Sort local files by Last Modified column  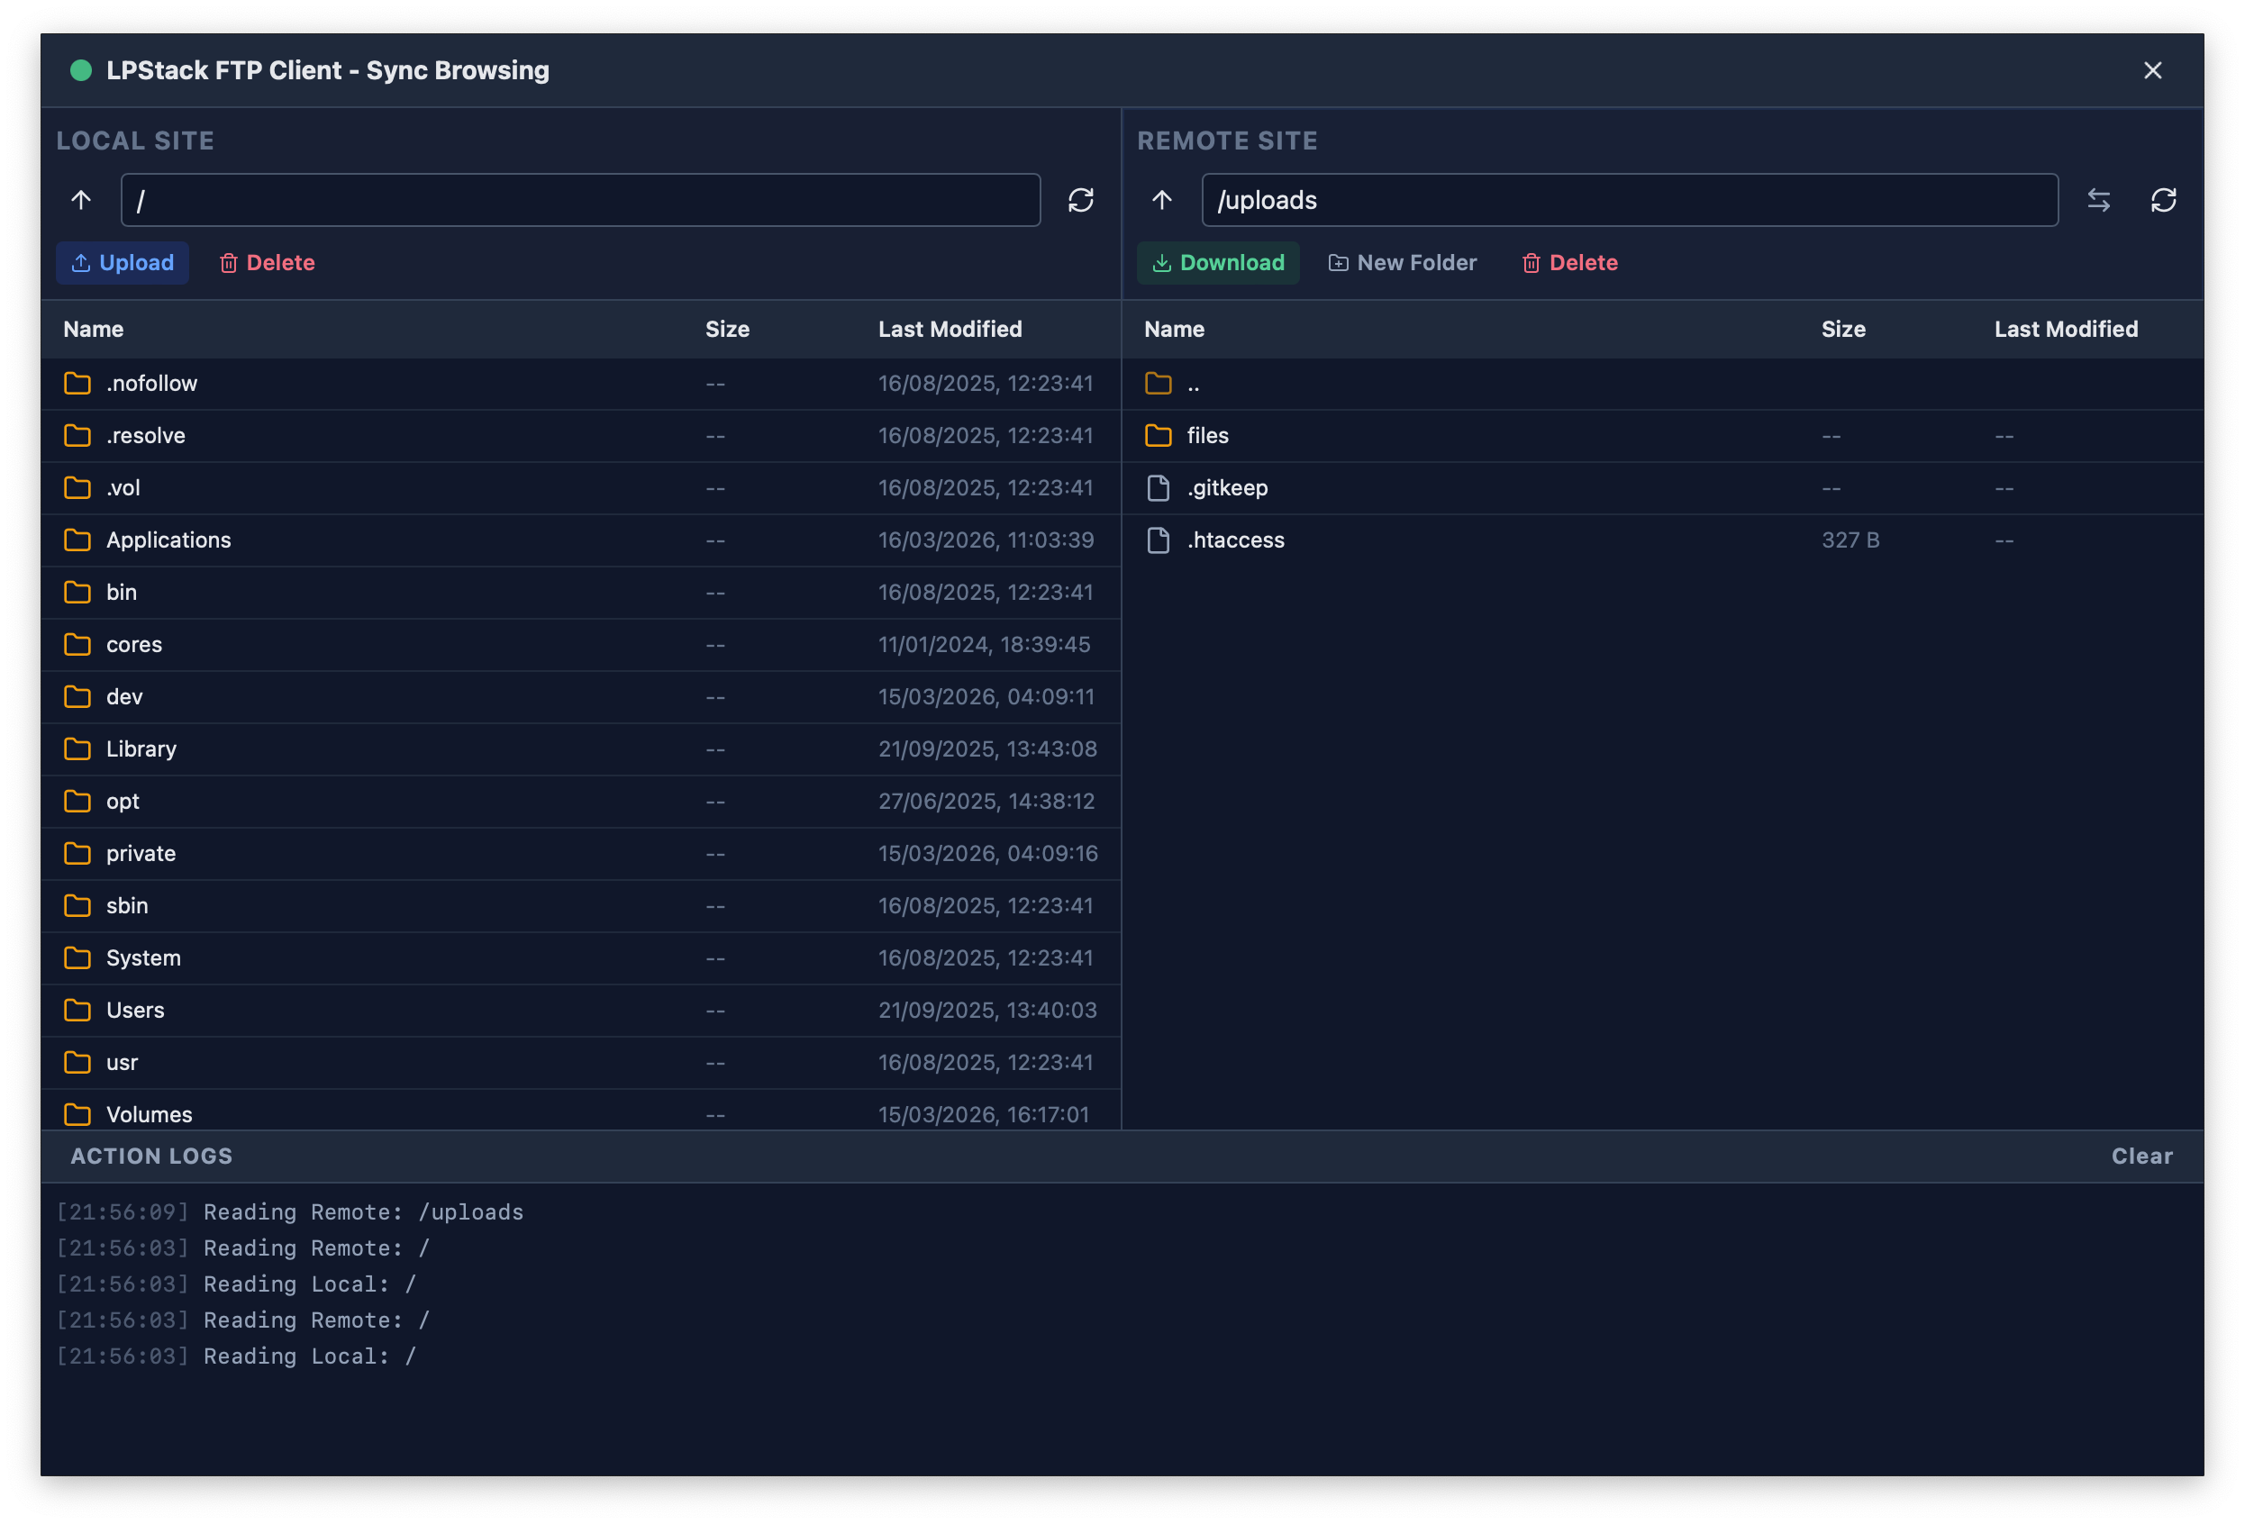[950, 329]
